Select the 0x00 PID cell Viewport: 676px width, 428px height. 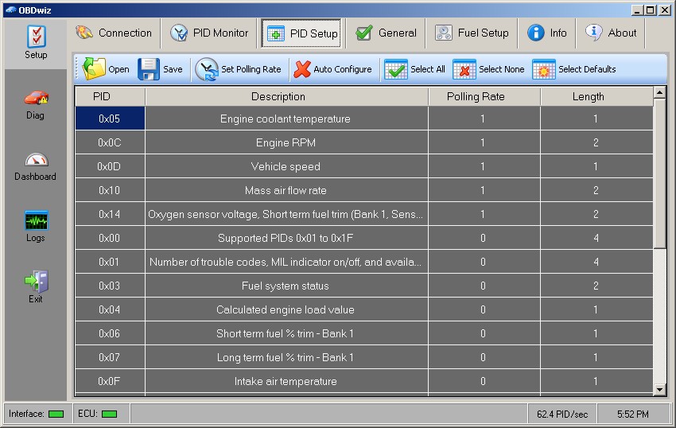pyautogui.click(x=110, y=238)
